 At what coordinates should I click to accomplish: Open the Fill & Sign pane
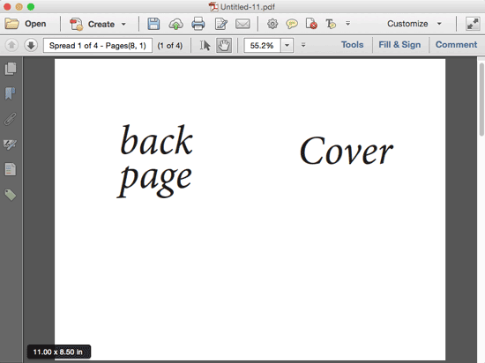[x=399, y=45]
